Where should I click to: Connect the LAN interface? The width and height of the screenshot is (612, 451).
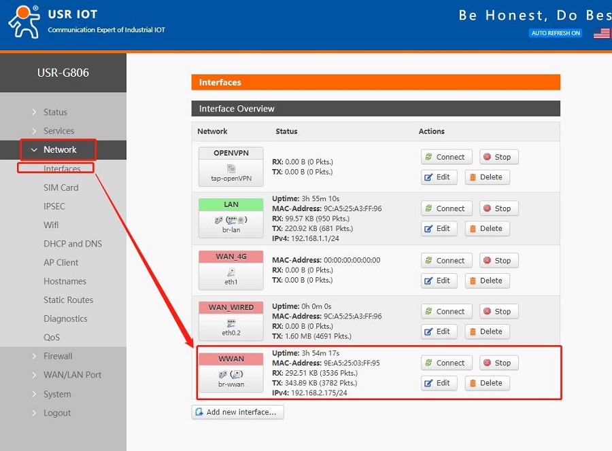click(447, 209)
